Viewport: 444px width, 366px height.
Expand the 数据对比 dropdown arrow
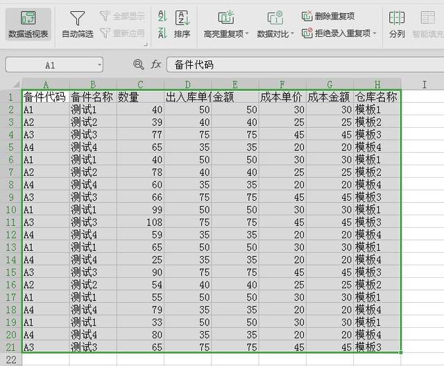pyautogui.click(x=293, y=34)
